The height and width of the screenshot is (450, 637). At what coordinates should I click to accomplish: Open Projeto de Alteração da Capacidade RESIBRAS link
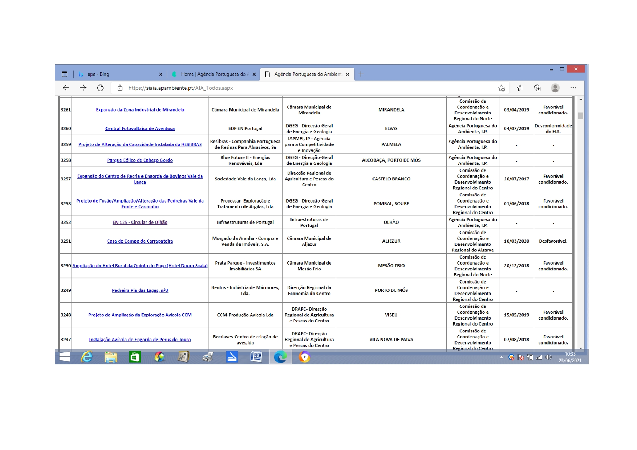140,145
